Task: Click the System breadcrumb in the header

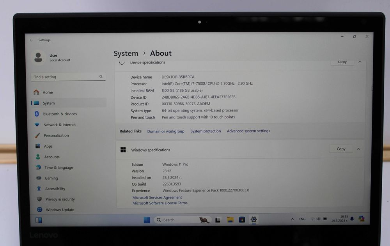Action: [x=126, y=53]
